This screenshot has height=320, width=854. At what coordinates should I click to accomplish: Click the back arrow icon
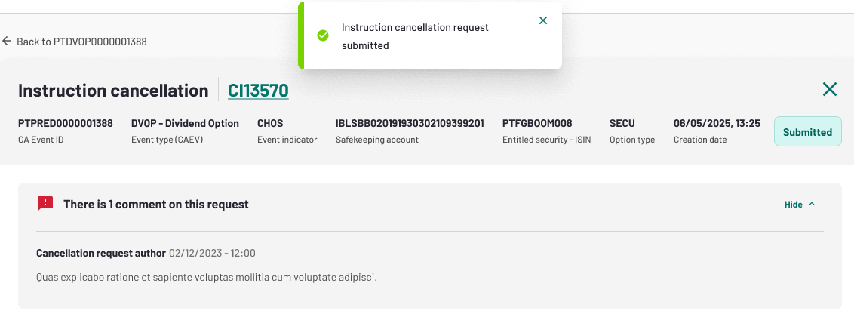[7, 41]
